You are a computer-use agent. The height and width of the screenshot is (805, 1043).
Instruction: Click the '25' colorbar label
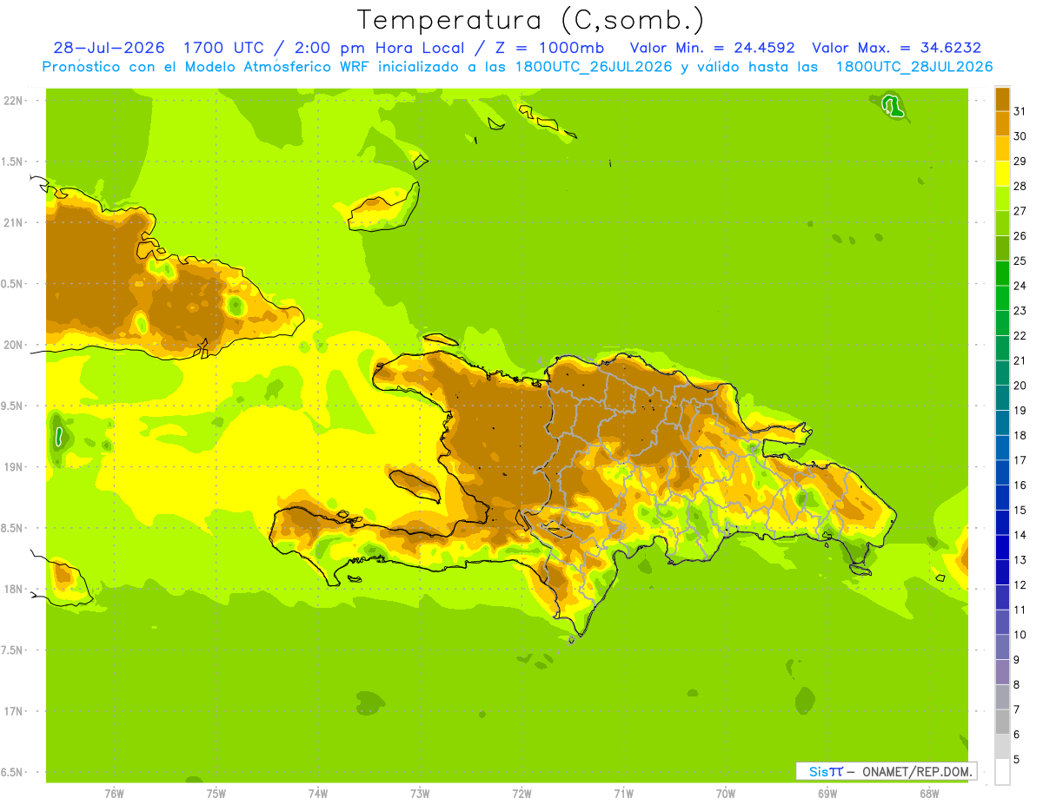tap(1020, 261)
